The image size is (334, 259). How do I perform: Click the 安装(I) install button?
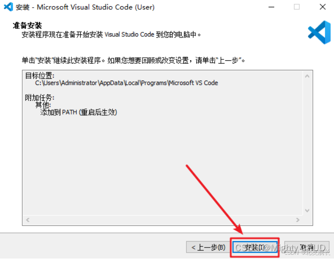point(255,247)
